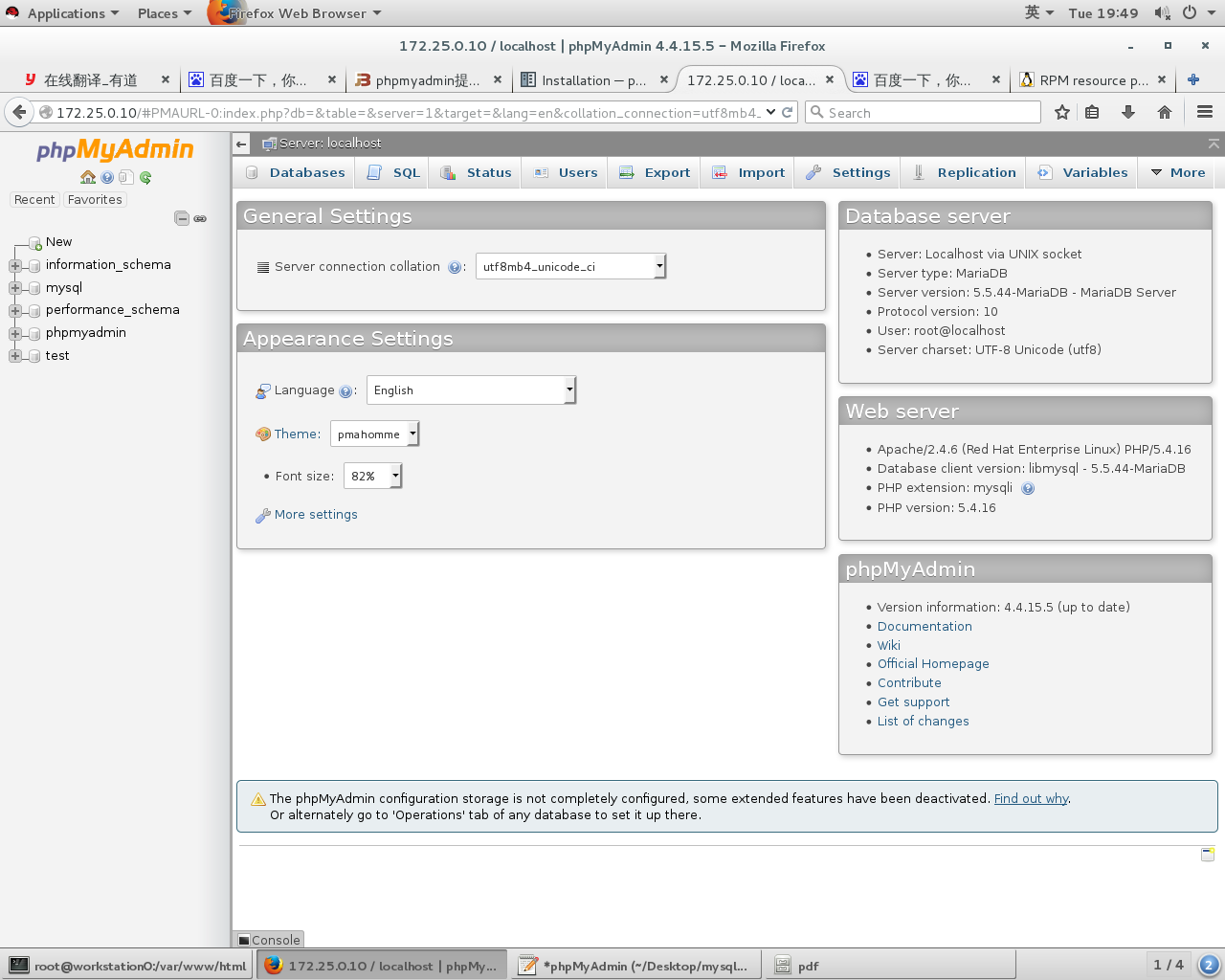Click the small note icon above Console
Viewport: 1225px width, 980px height.
pos(1208,854)
